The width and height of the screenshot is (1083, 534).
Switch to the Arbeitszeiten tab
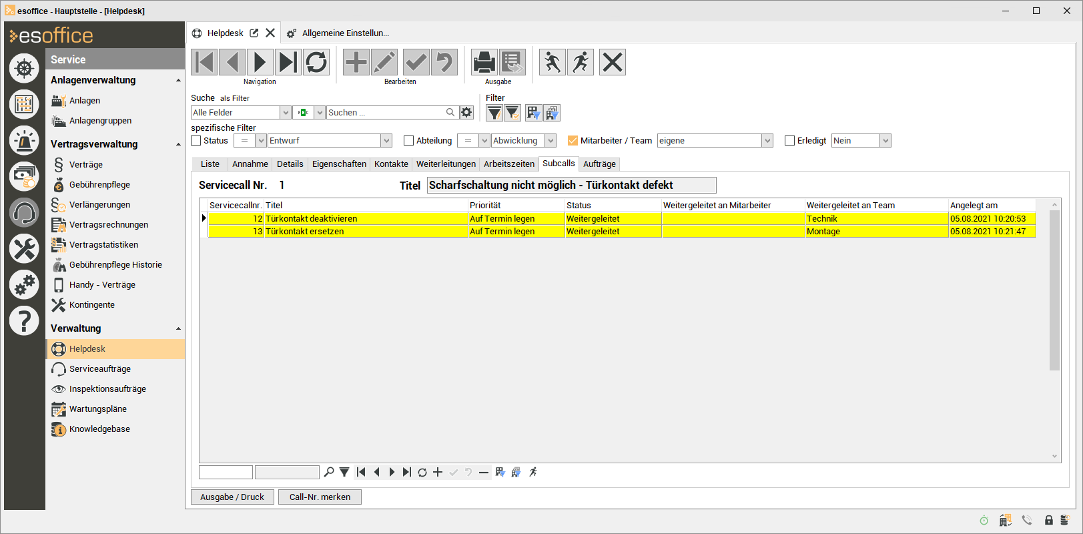(509, 164)
